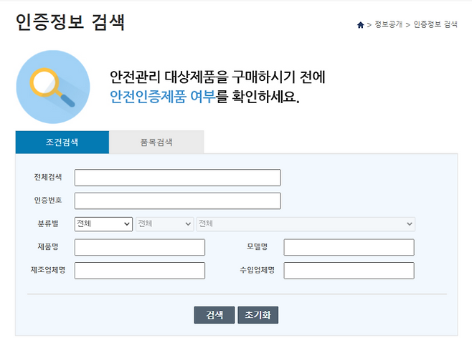The height and width of the screenshot is (338, 472).
Task: Click the 모델명 text field
Action: tap(349, 248)
